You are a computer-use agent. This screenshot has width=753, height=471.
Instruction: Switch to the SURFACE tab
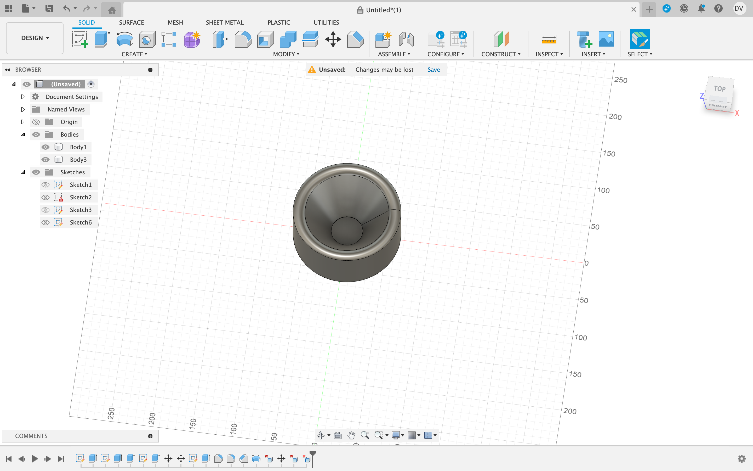pos(131,22)
